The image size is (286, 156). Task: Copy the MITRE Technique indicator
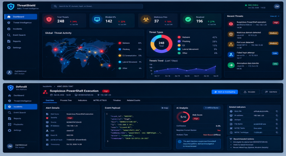[277, 132]
